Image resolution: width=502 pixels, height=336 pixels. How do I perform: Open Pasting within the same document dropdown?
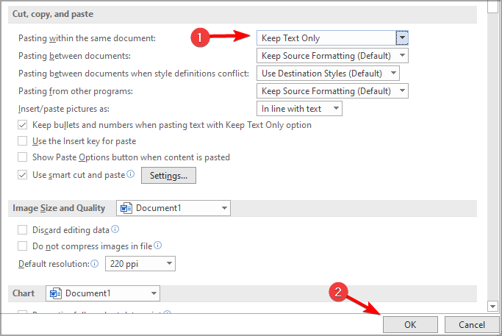coord(401,37)
